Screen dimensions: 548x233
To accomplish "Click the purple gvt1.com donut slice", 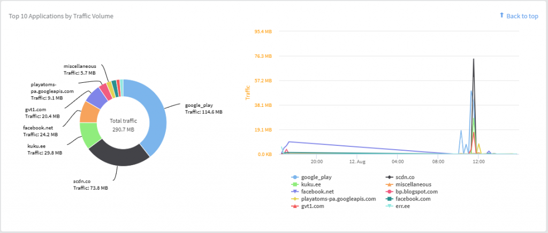I will click(x=96, y=97).
